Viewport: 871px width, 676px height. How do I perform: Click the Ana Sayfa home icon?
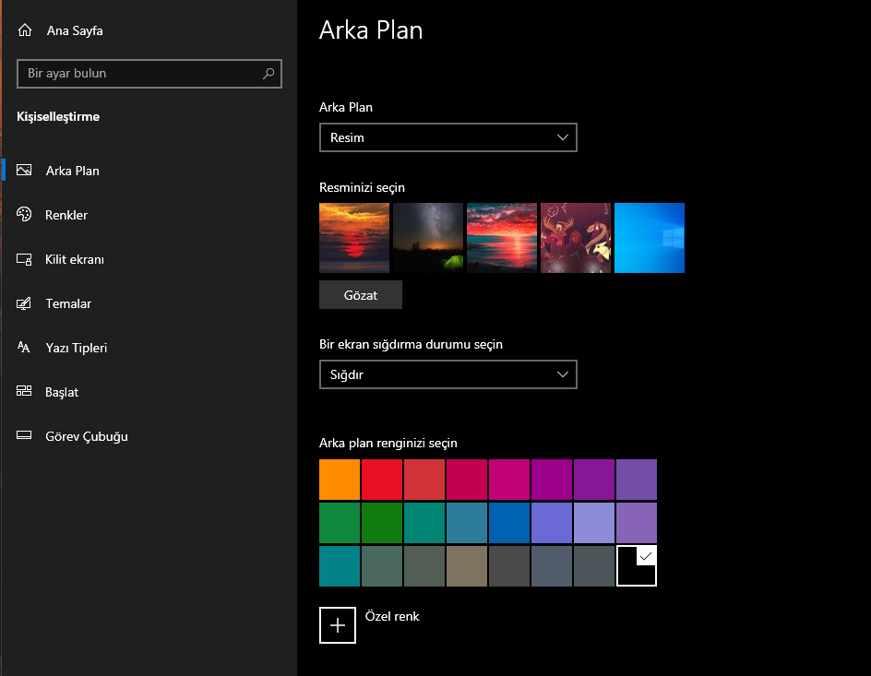coord(25,30)
